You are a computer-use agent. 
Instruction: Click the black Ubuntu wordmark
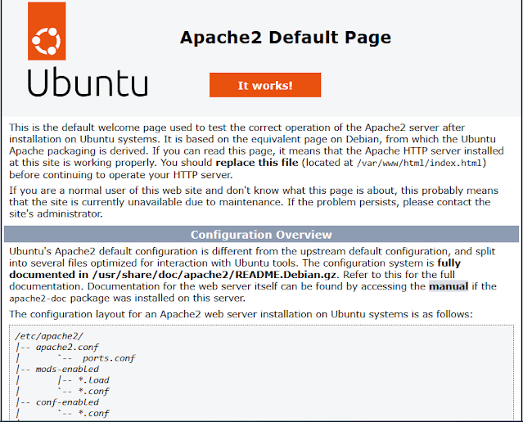pyautogui.click(x=88, y=82)
